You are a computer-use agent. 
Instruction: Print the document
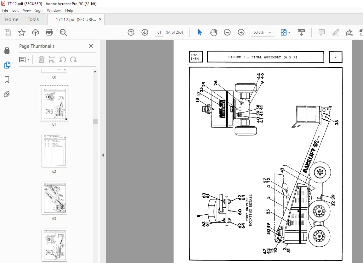(49, 32)
